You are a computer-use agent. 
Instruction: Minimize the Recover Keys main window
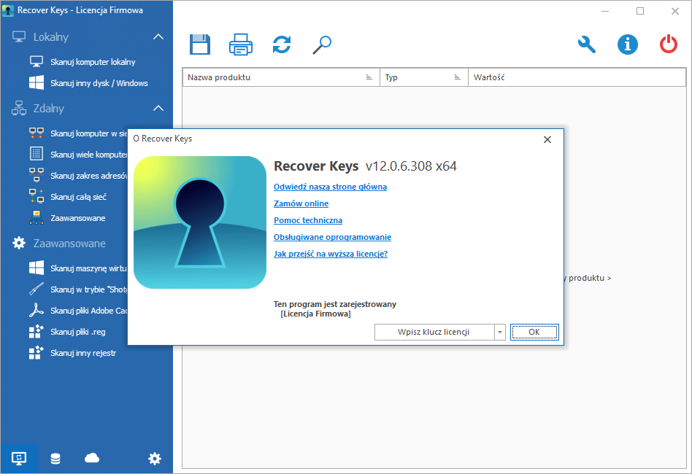coord(605,11)
